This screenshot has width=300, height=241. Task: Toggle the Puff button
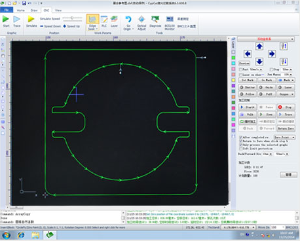point(267,94)
